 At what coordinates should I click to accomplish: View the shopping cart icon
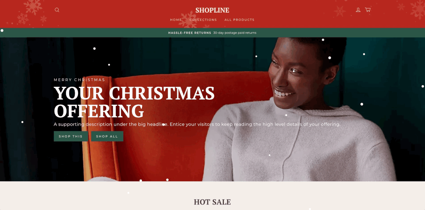pyautogui.click(x=368, y=10)
